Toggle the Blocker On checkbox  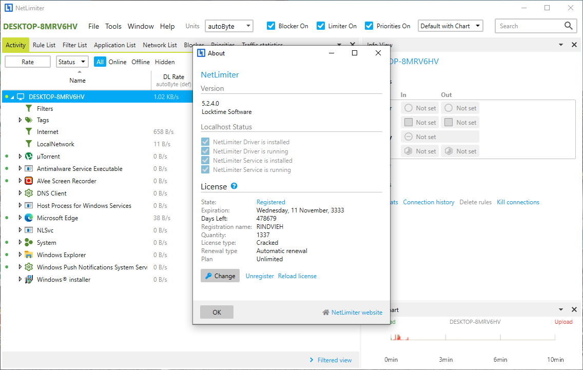coord(271,26)
